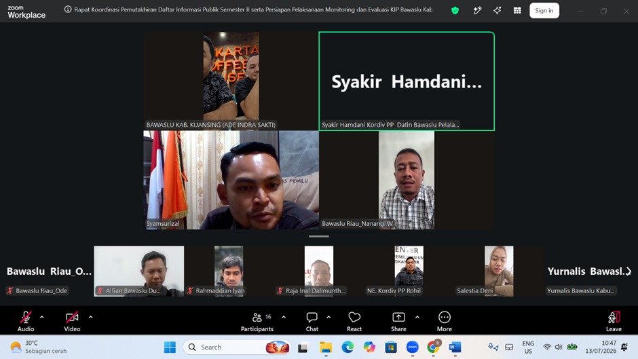Viewport: 638px width, 359px height.
Task: Click the Sign in button
Action: pos(544,11)
